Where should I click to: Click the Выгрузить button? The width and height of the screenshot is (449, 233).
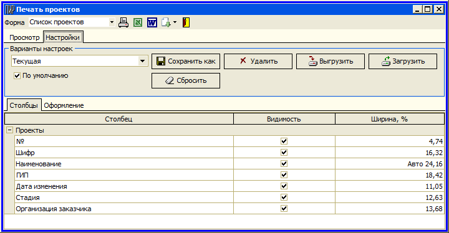click(x=331, y=61)
